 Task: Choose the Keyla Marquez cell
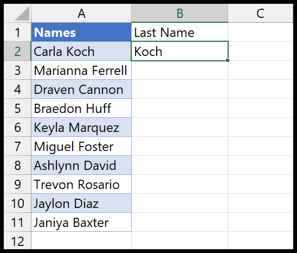click(81, 127)
